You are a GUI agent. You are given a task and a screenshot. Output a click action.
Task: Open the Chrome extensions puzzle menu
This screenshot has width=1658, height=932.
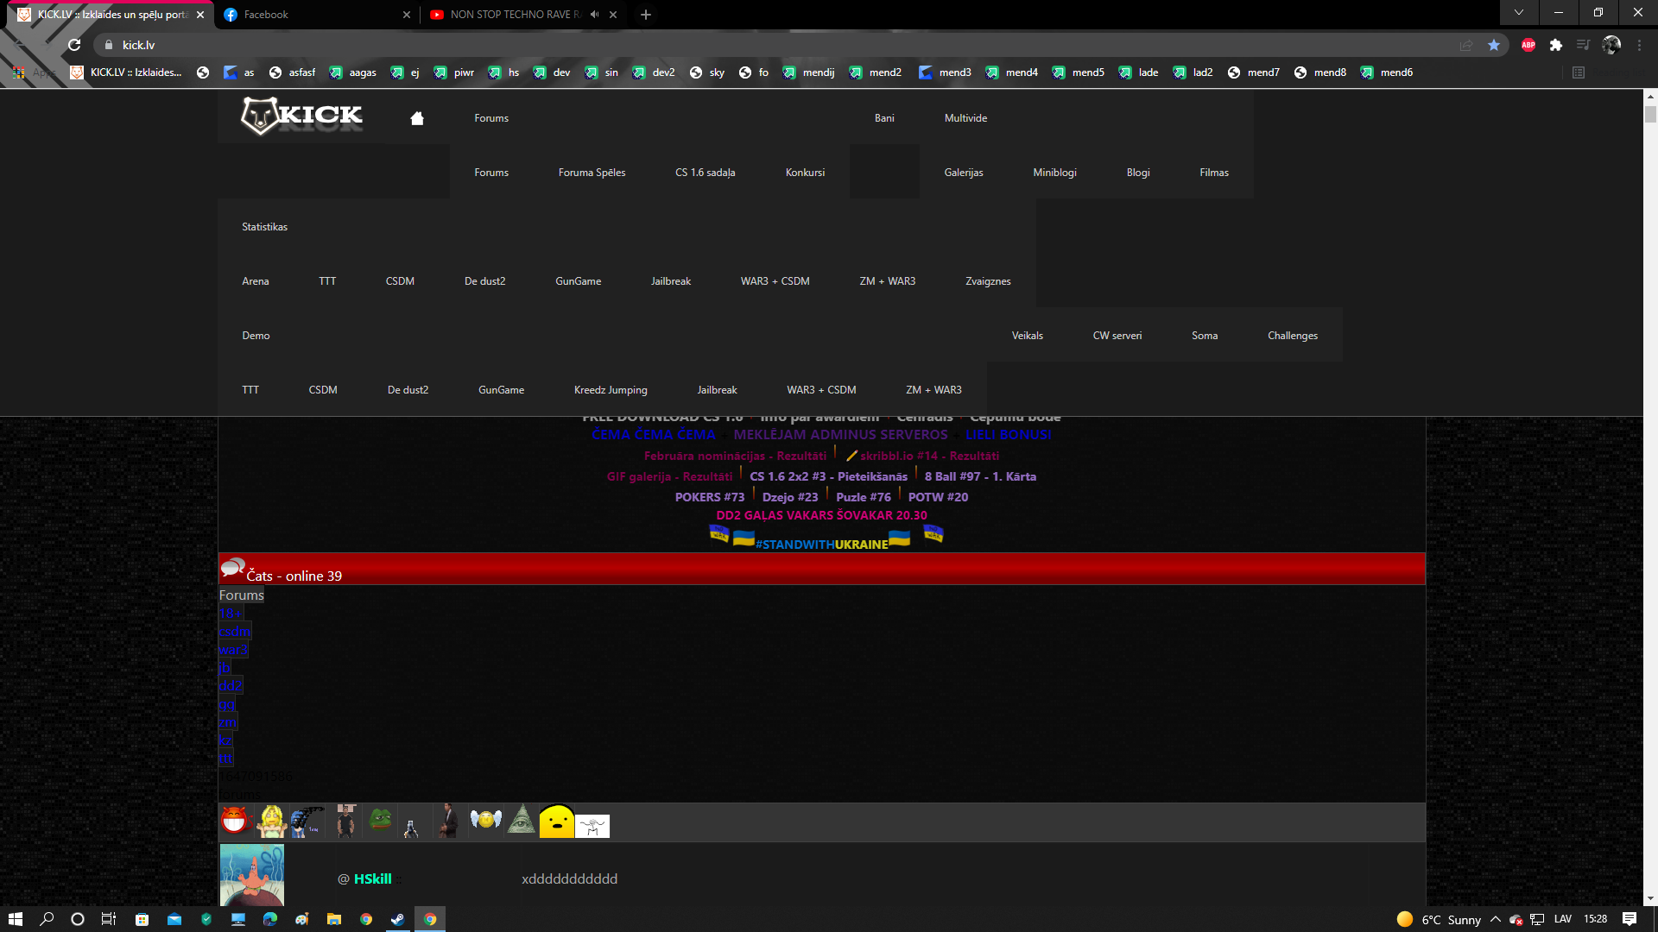click(x=1556, y=45)
